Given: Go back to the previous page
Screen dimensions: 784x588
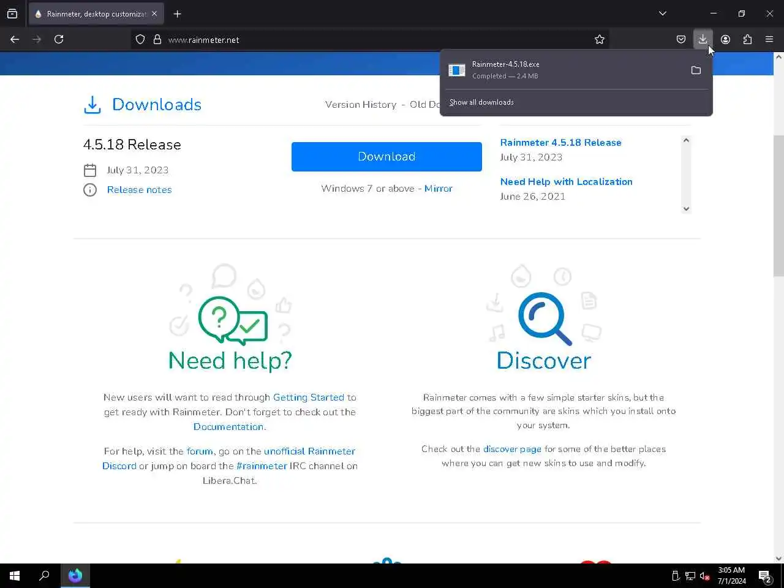Looking at the screenshot, I should coord(15,39).
